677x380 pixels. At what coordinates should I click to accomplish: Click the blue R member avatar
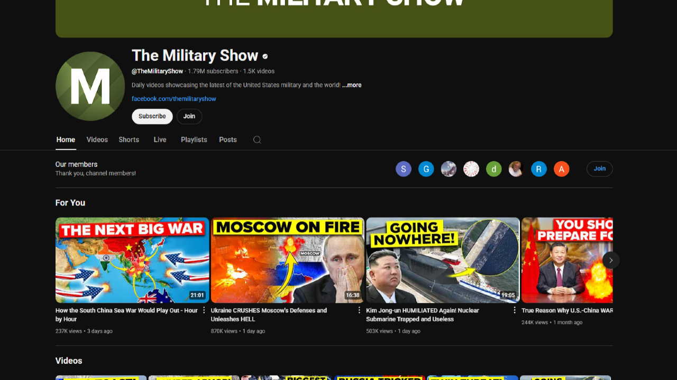click(x=538, y=168)
